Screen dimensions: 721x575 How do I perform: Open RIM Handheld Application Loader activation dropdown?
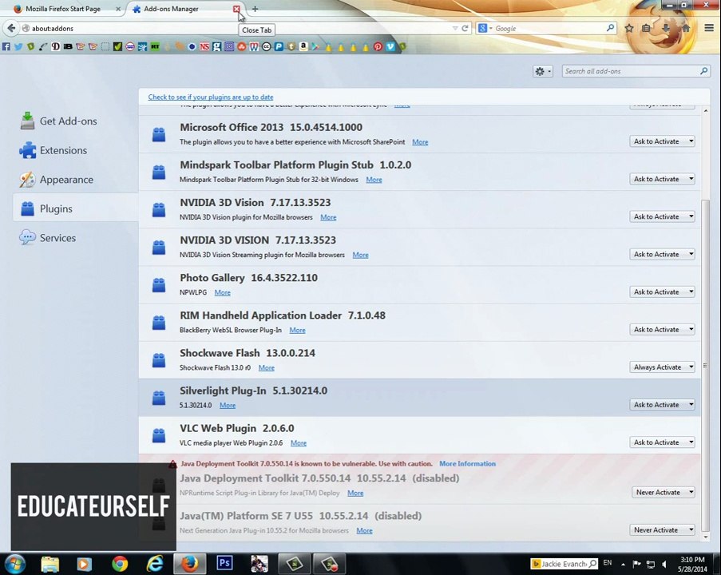662,329
